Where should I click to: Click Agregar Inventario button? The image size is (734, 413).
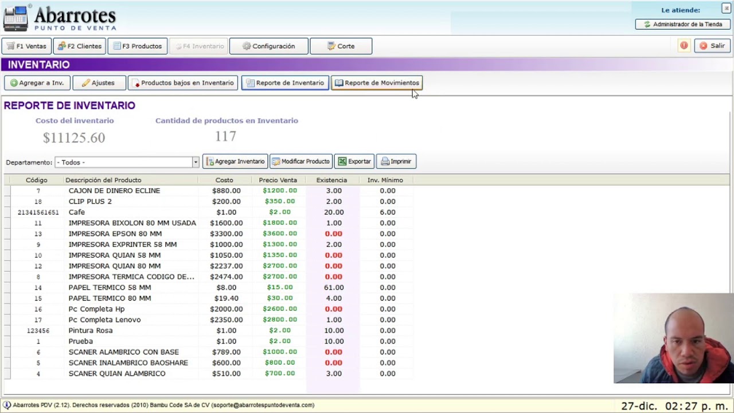coord(235,161)
